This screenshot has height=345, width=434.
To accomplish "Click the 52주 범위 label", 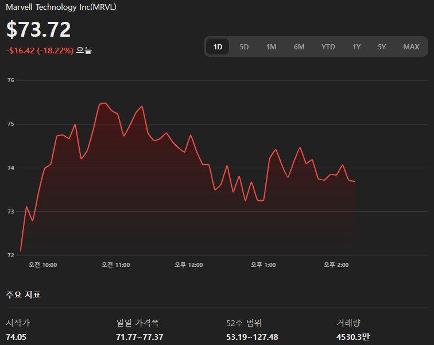I will pos(244,323).
